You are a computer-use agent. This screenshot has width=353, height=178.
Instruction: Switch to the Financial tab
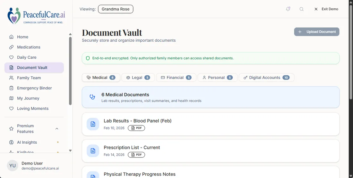[x=176, y=77]
